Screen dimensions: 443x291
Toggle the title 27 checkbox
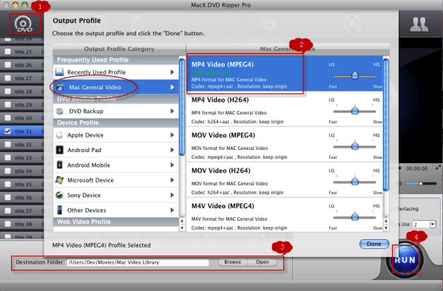8,78
